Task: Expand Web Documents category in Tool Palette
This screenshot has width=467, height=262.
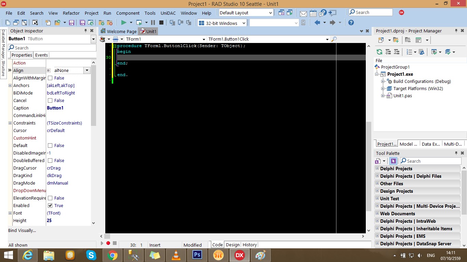Action: 377,213
